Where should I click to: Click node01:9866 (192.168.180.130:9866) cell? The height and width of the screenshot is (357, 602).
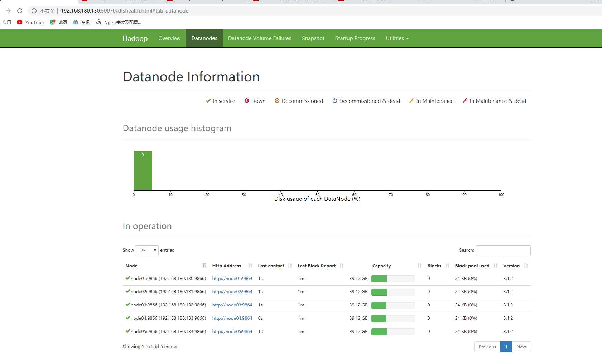click(x=166, y=279)
